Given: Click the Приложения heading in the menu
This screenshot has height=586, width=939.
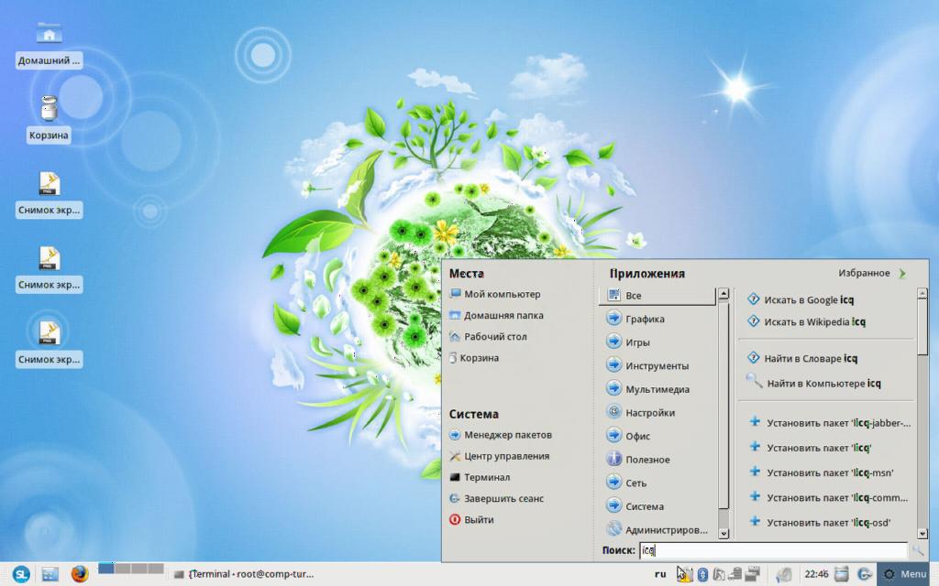Looking at the screenshot, I should tap(646, 273).
